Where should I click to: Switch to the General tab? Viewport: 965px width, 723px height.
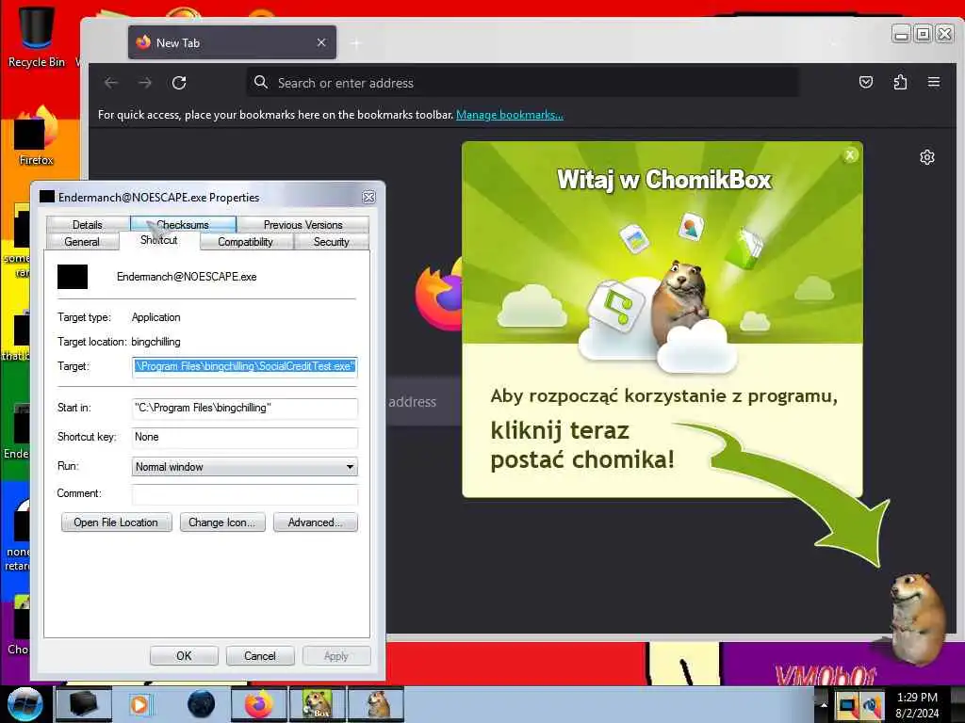[82, 242]
